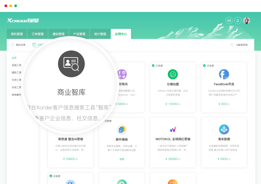This screenshot has width=261, height=184.
Task: Click the 海关数据 app title
Action: click(224, 139)
